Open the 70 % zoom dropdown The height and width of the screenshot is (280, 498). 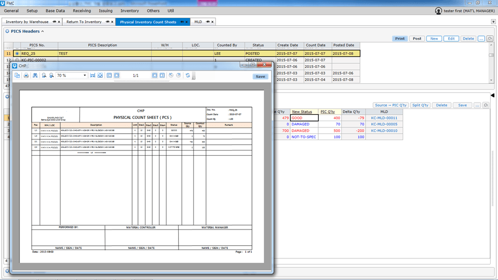[x=84, y=76]
